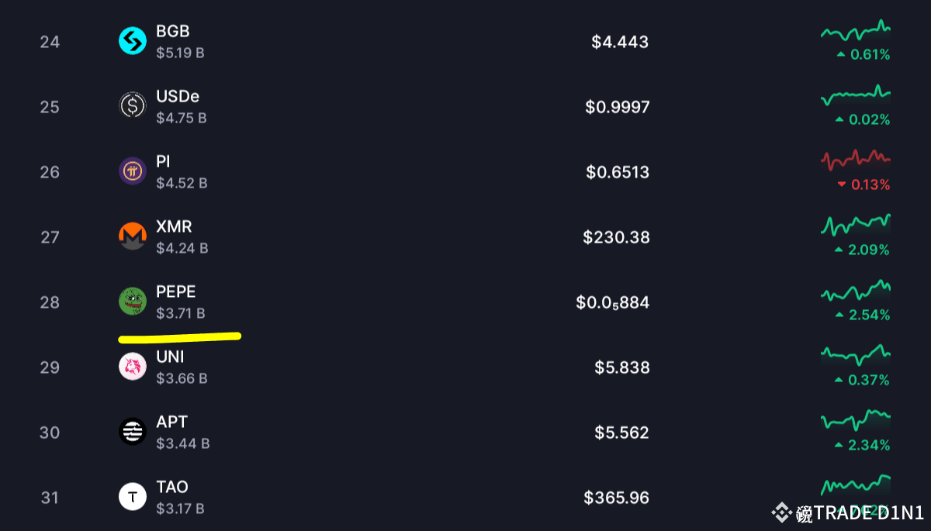Viewport: 931px width, 531px height.
Task: Open the PEPE frog icon
Action: (x=133, y=301)
